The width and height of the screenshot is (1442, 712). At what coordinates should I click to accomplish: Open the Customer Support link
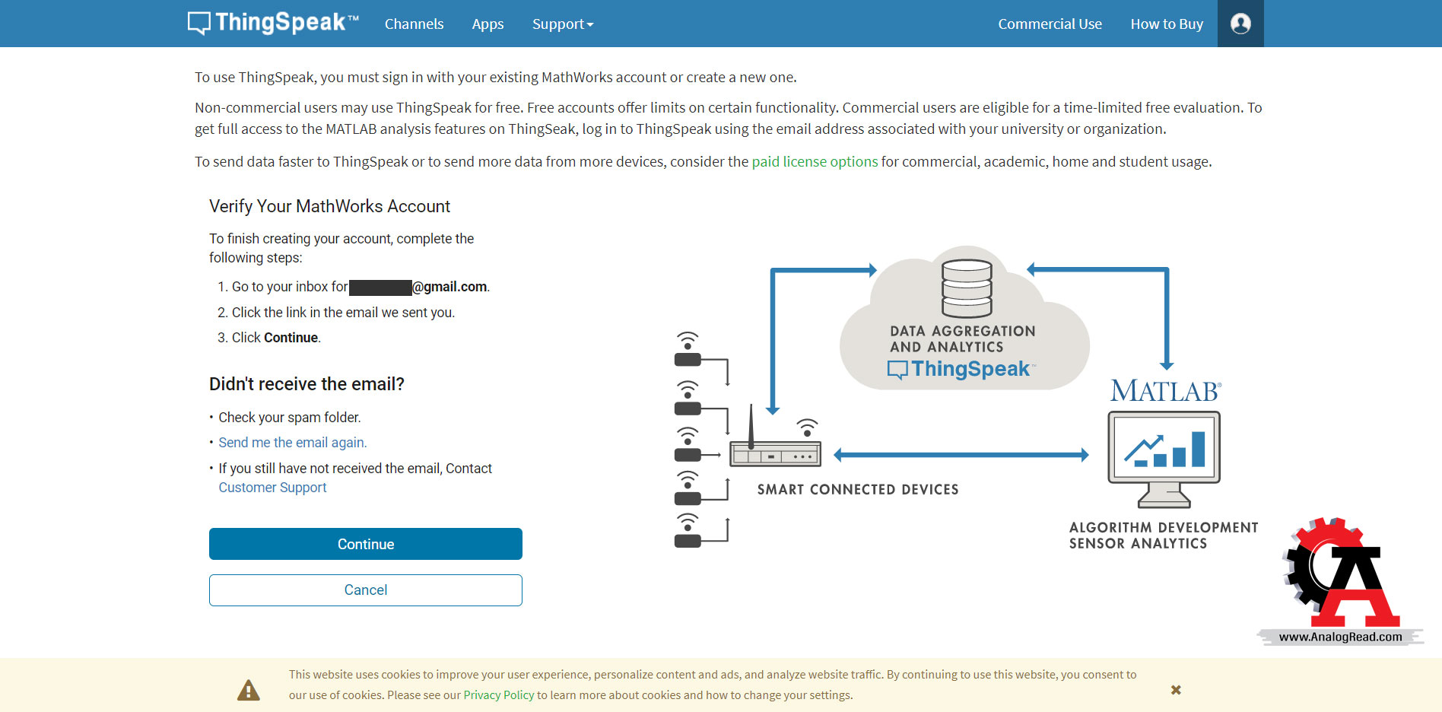[x=272, y=488]
